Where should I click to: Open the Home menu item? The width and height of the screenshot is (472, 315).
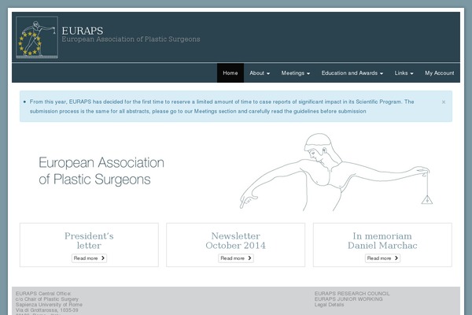230,73
